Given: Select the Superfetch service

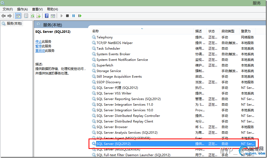Looking at the screenshot, I should [173, 65].
